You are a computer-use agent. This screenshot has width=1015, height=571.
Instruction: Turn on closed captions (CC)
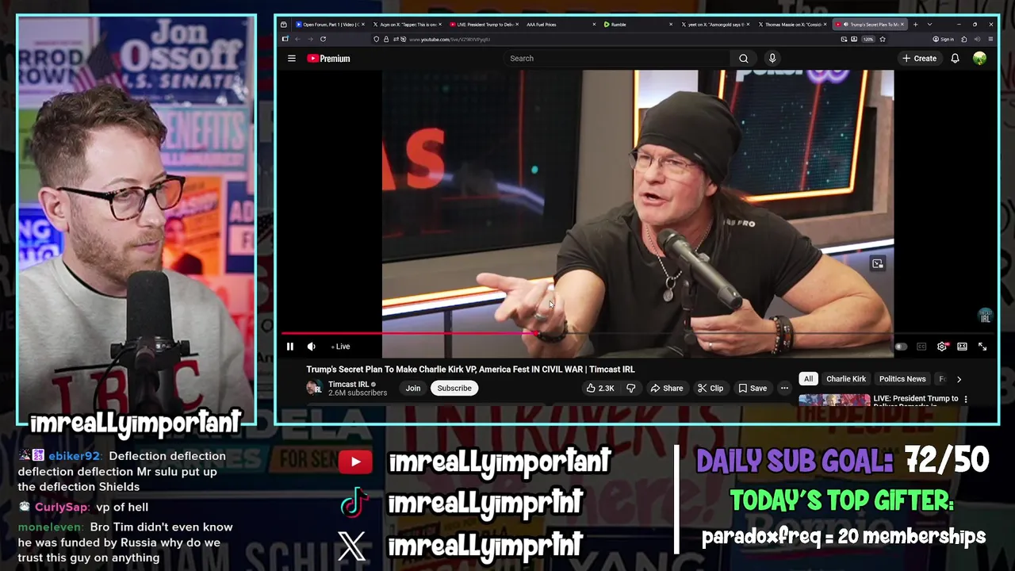click(921, 347)
